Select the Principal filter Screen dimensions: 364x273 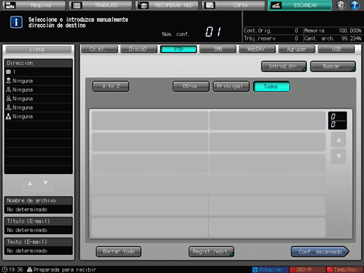[231, 86]
